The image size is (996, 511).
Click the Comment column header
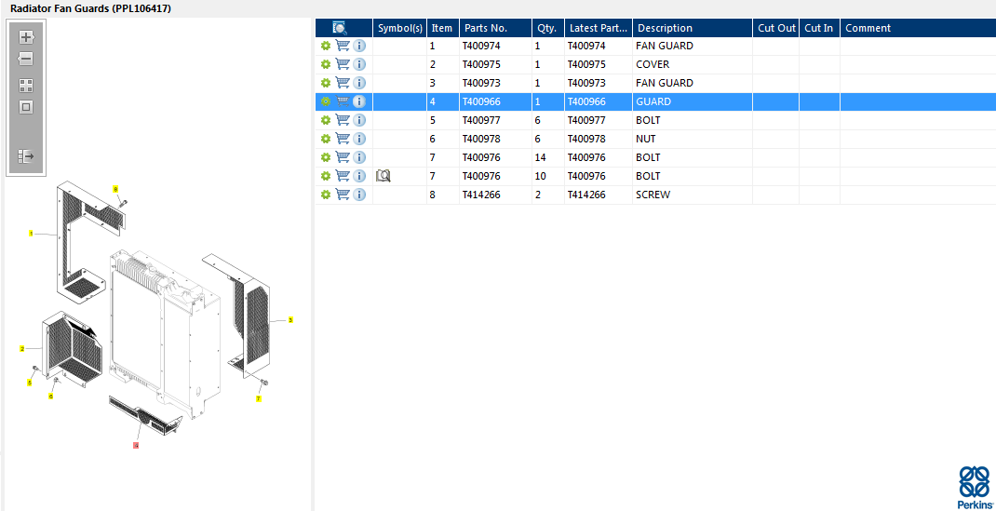pyautogui.click(x=918, y=28)
